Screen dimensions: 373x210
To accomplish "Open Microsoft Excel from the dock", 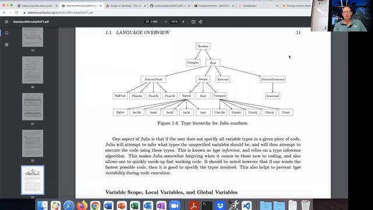I will tap(135, 205).
